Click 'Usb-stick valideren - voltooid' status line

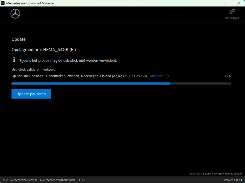point(34,70)
